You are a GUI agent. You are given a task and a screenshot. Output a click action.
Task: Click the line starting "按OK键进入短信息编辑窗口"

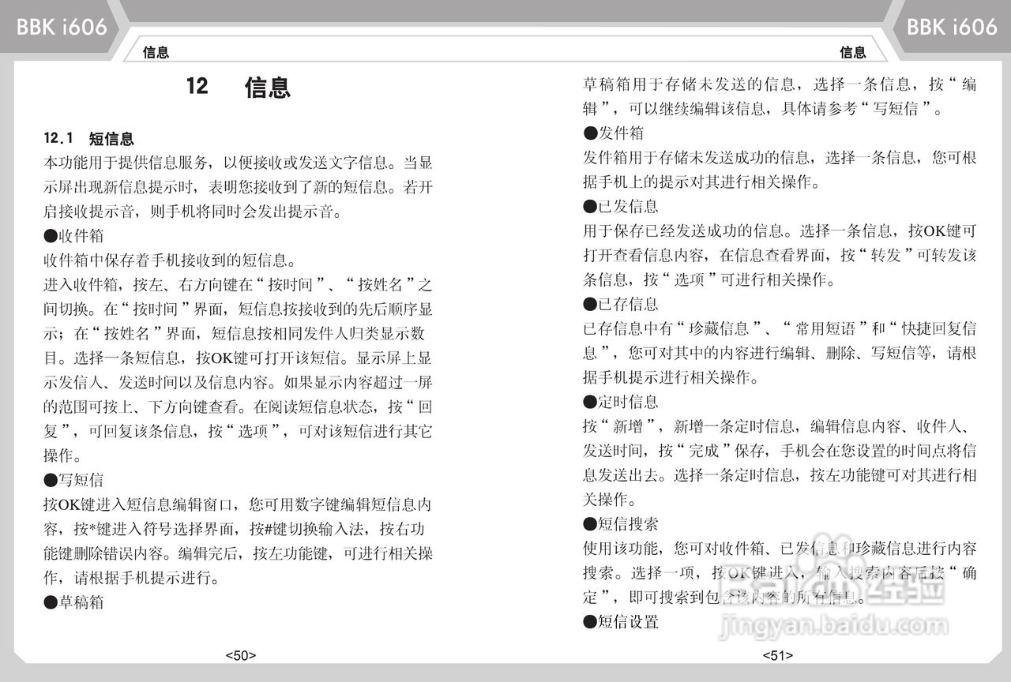238,504
